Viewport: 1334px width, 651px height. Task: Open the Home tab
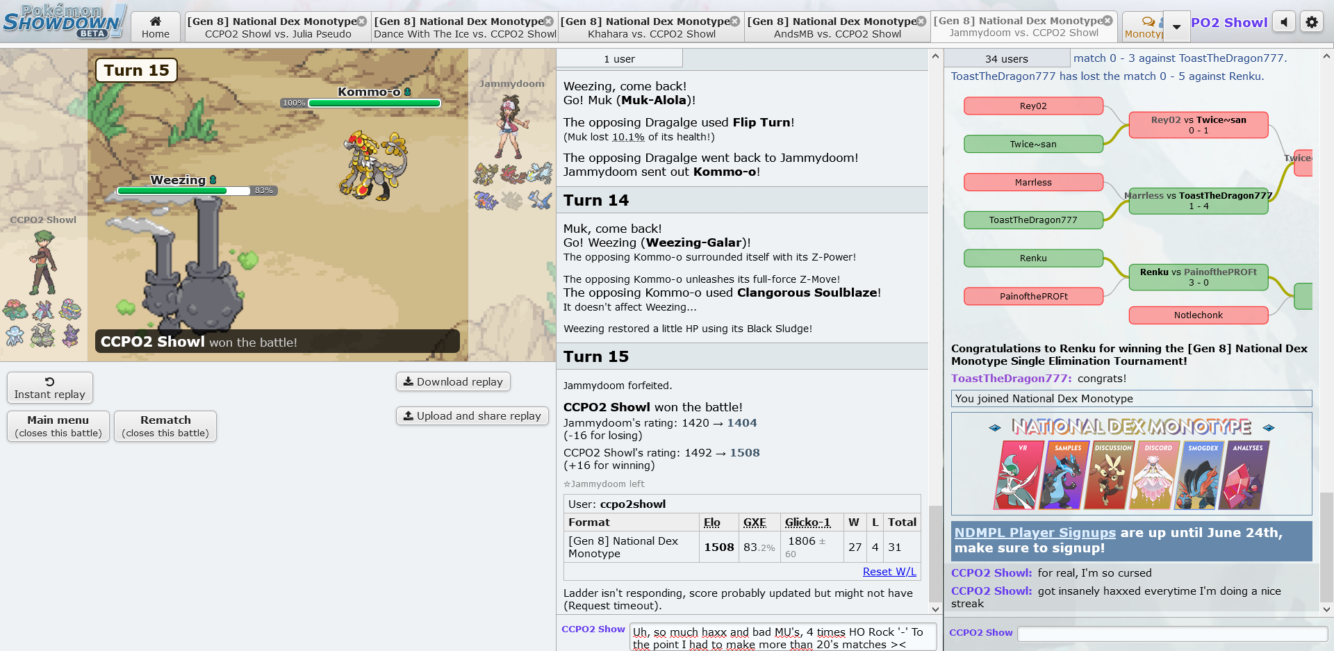tap(156, 27)
